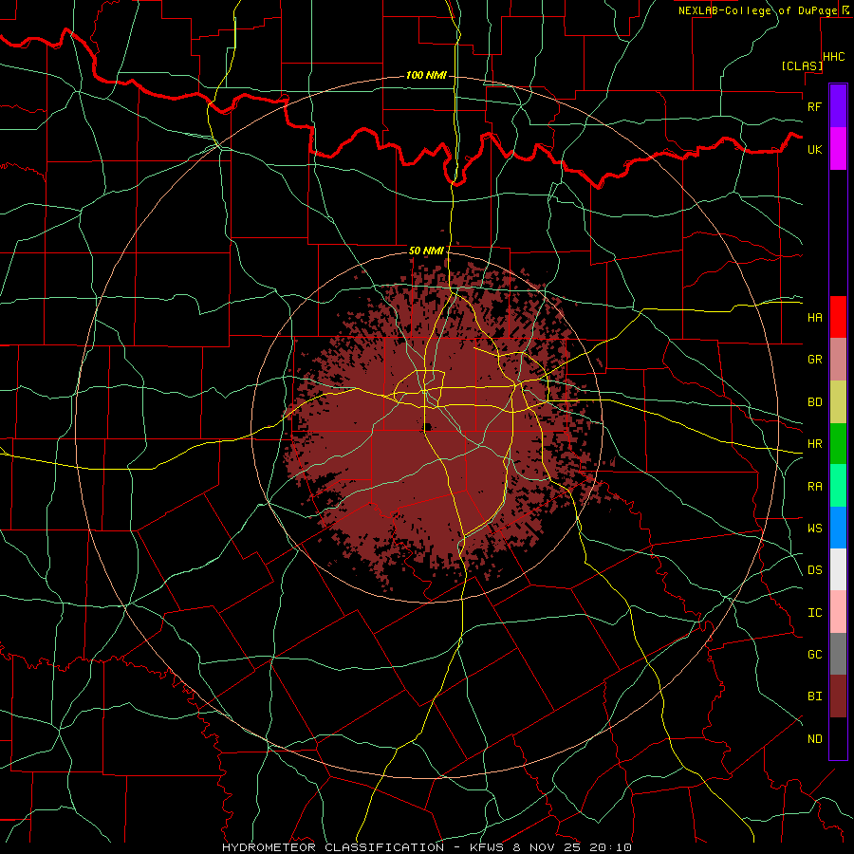Screen dimensions: 854x854
Task: Click the 'GC' legend label
Action: tap(815, 655)
